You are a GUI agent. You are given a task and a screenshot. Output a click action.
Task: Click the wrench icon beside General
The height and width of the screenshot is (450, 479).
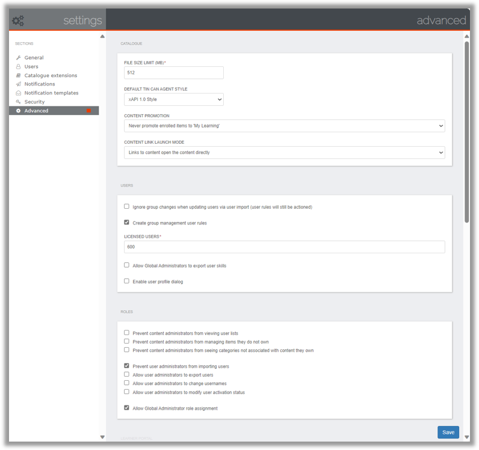(x=18, y=57)
